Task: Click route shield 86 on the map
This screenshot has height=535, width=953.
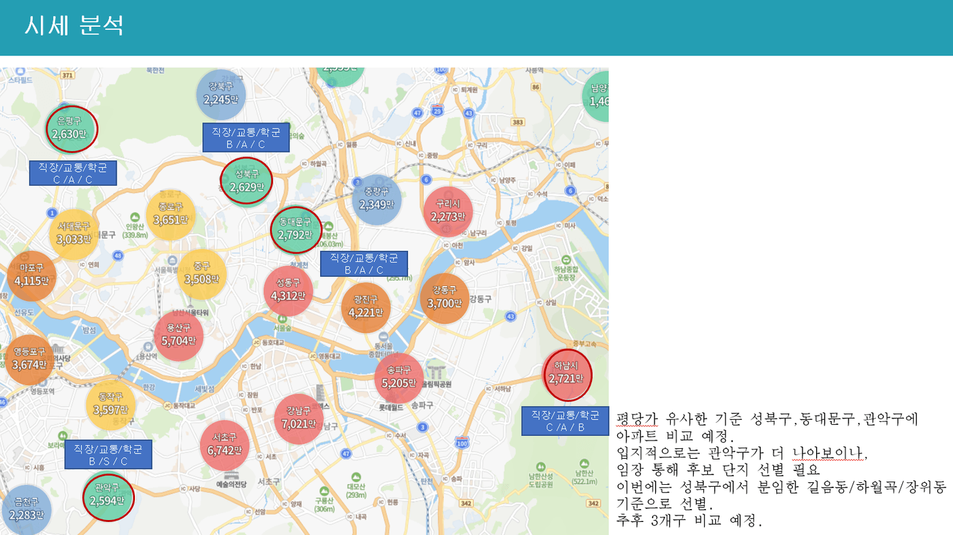Action: pyautogui.click(x=535, y=87)
